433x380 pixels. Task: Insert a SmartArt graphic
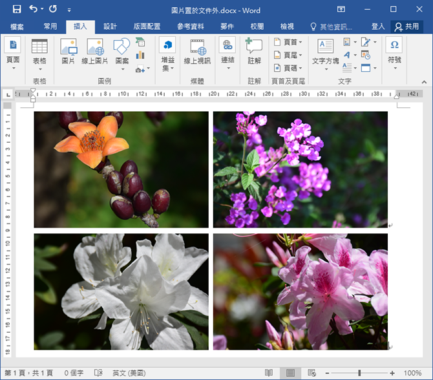click(140, 42)
